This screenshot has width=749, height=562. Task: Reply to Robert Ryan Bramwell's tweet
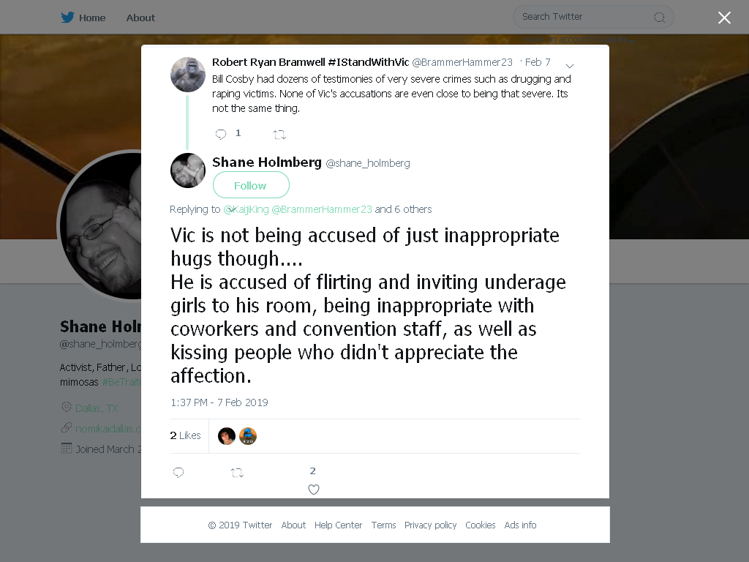coord(221,135)
